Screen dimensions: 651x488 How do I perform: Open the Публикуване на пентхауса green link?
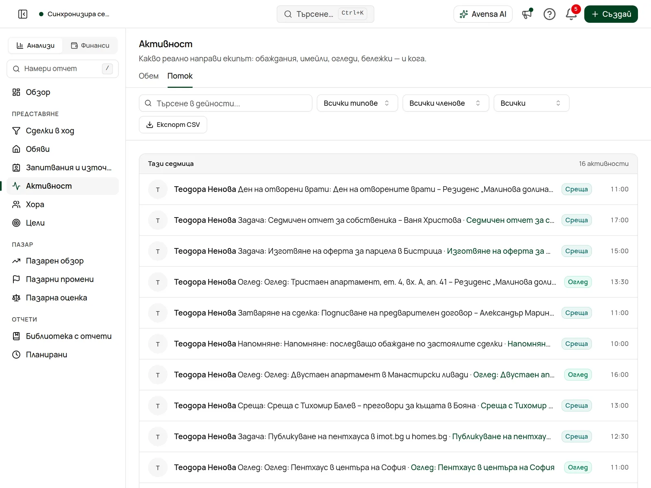502,437
